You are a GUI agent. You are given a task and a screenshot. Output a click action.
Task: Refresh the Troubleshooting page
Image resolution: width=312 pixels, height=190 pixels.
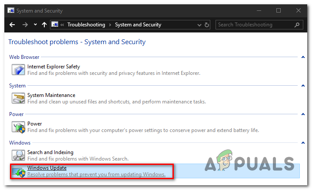pos(206,25)
